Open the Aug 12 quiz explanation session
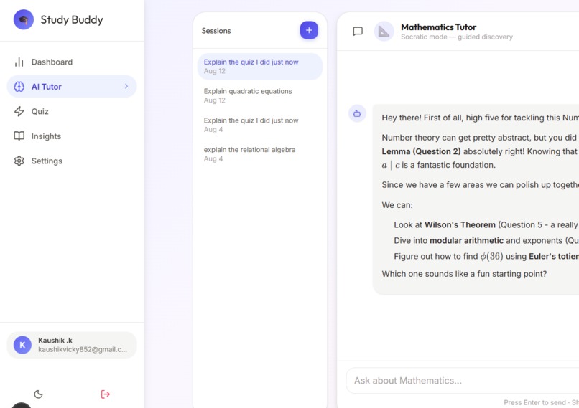The image size is (579, 408). (x=260, y=67)
